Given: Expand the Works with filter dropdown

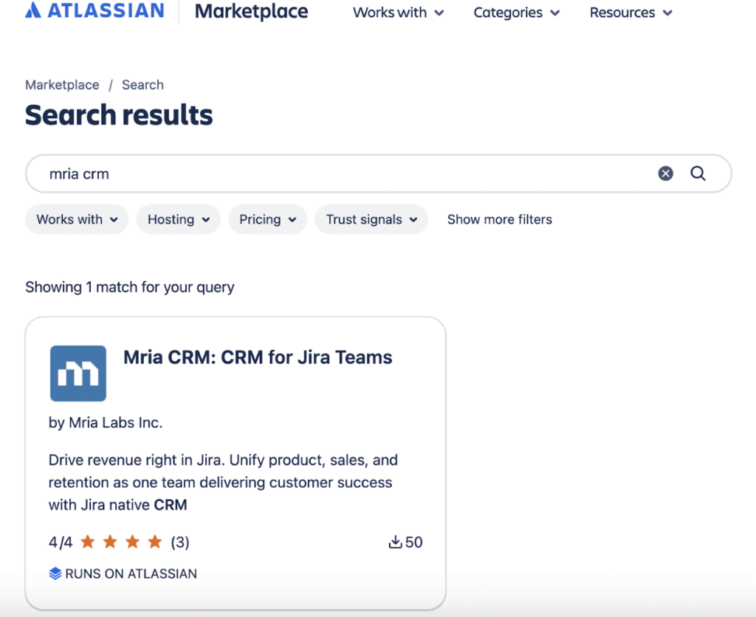Looking at the screenshot, I should [x=77, y=219].
